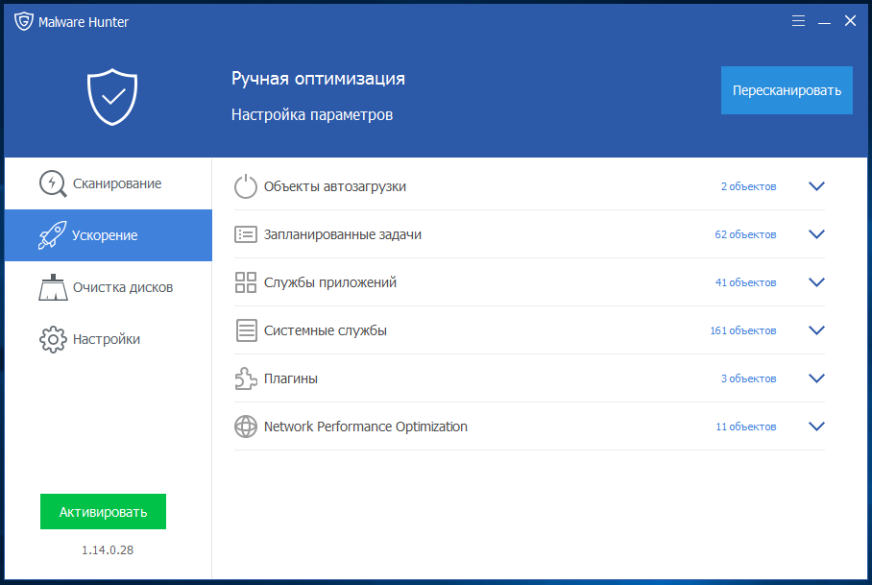Open the Сканирование tab
Viewport: 872px width, 585px height.
(x=108, y=183)
